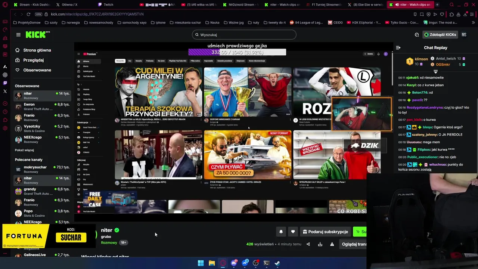Screen dimensions: 478x269
Task: Open Messenger from the taskbar
Action: (x=245, y=263)
